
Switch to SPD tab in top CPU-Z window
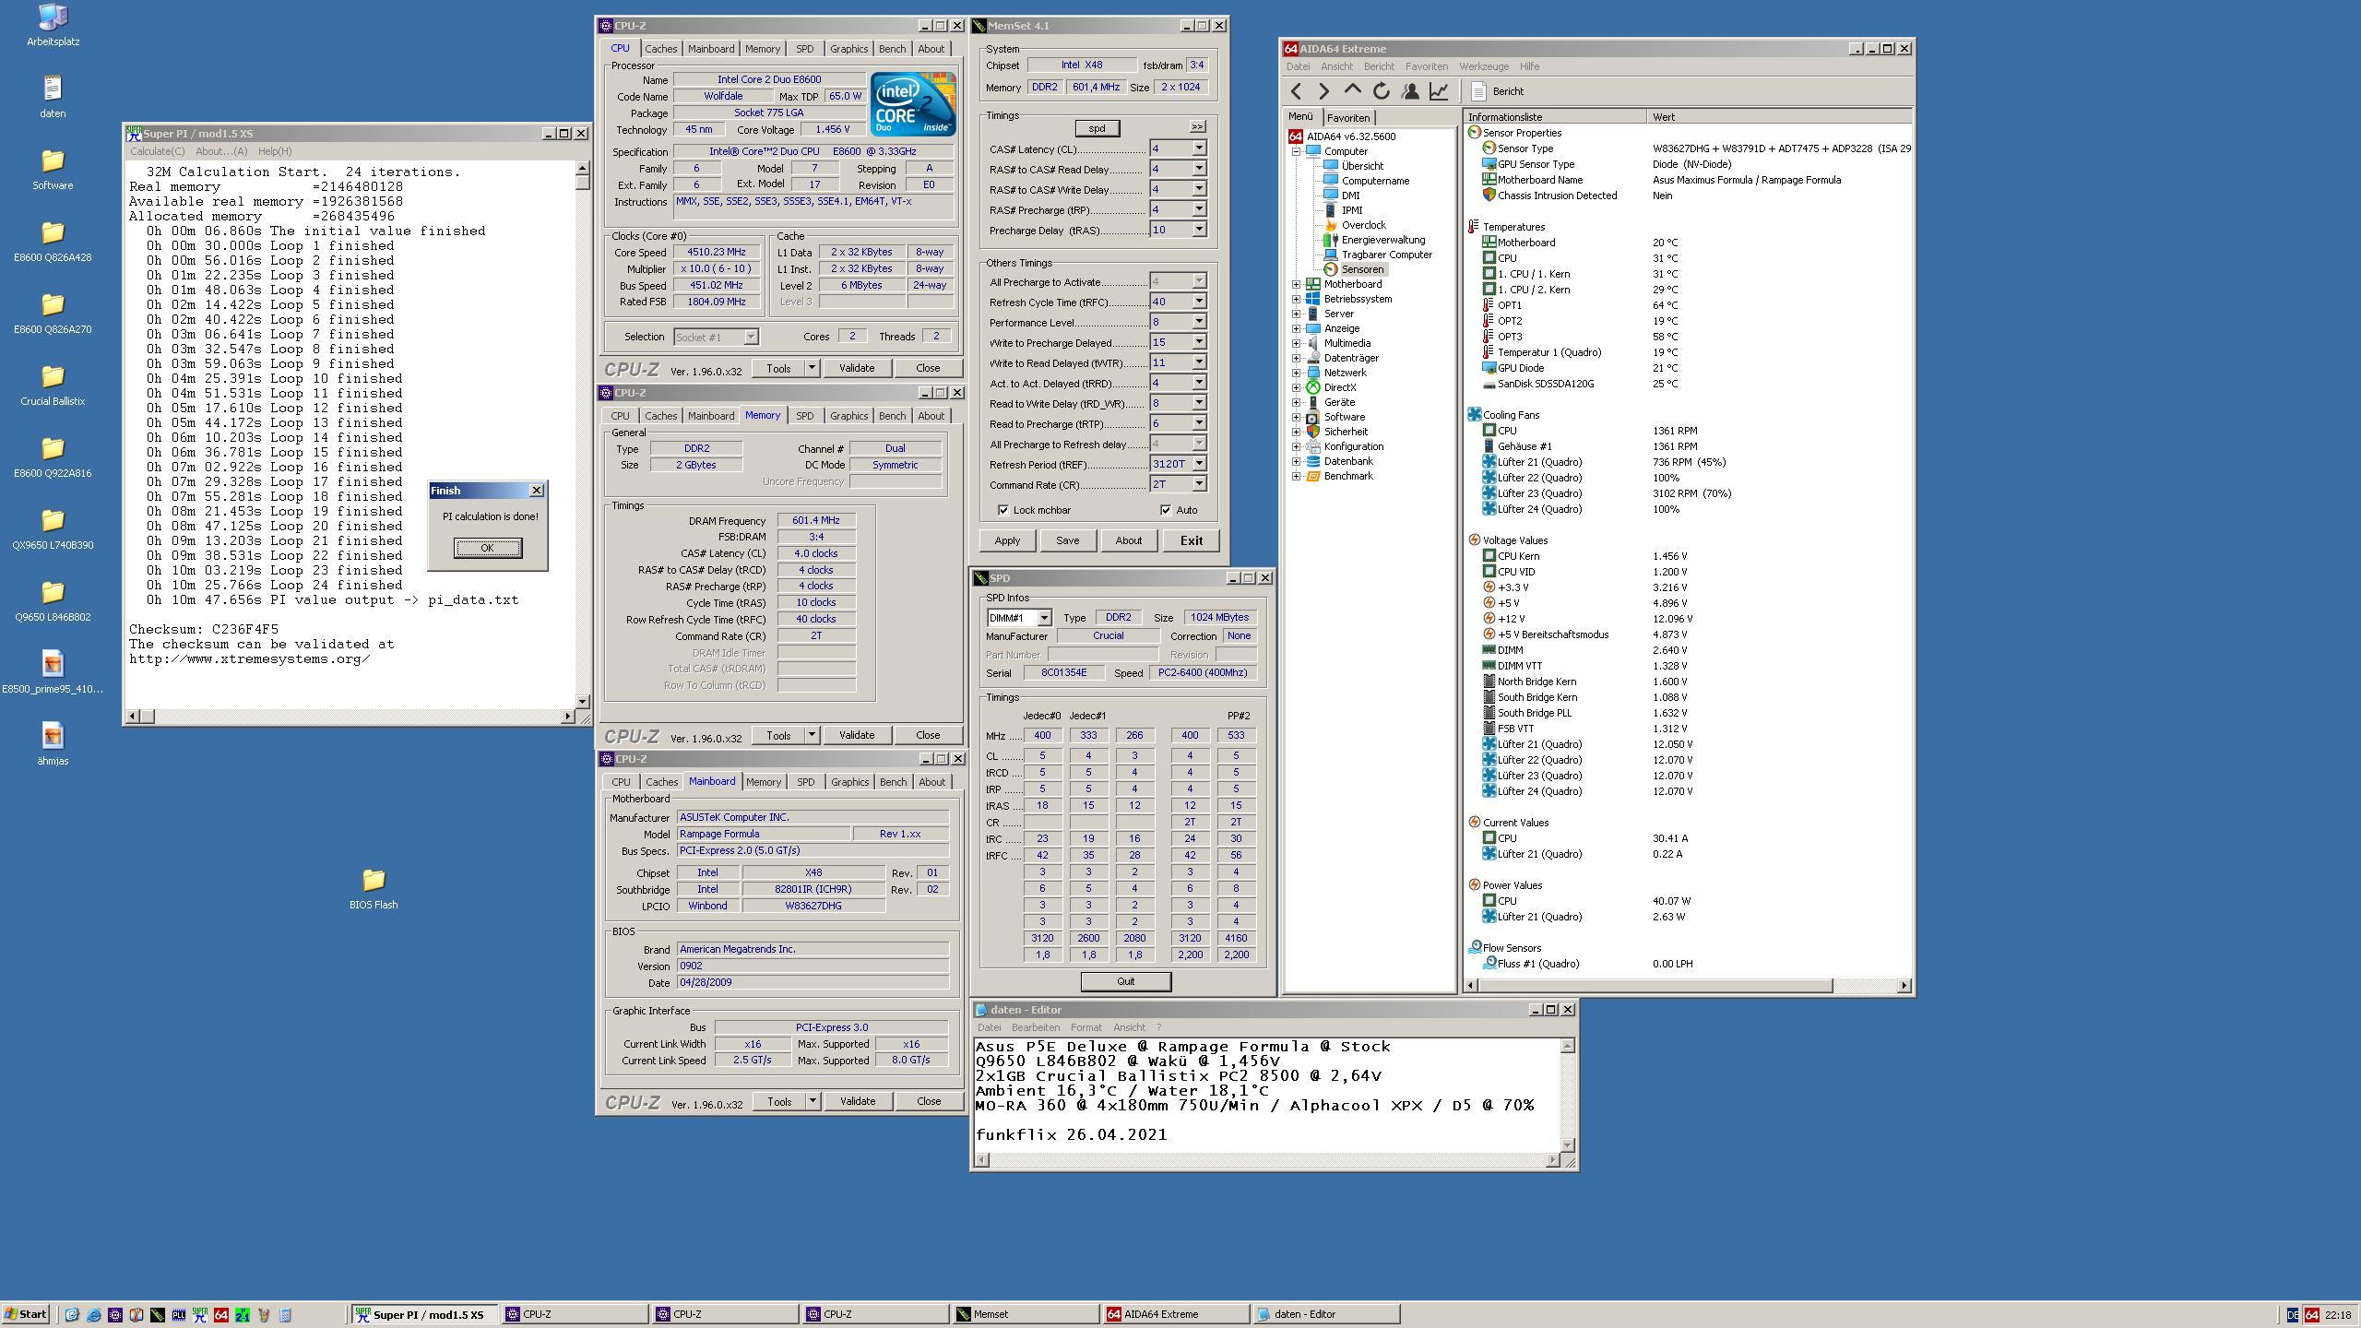804,49
